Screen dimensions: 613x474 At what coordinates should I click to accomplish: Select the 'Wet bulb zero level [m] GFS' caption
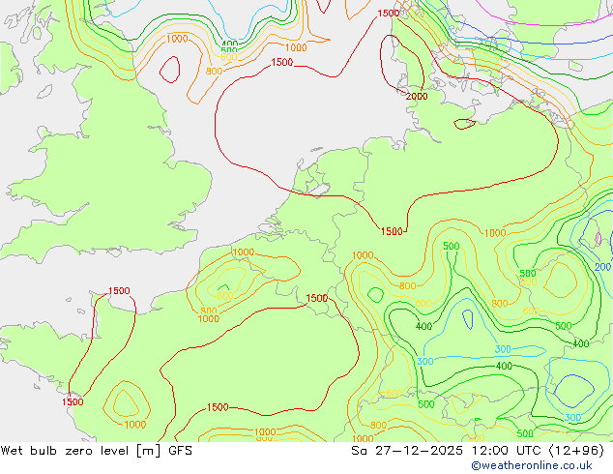tap(96, 451)
